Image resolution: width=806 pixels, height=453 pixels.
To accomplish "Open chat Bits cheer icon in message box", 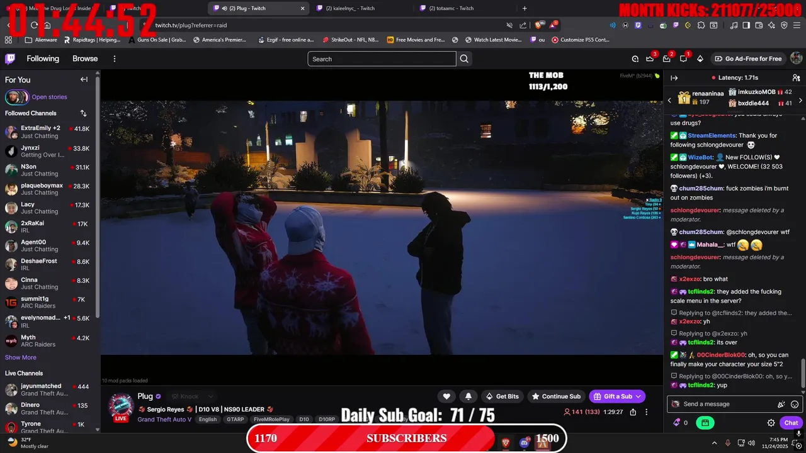I will pyautogui.click(x=781, y=404).
